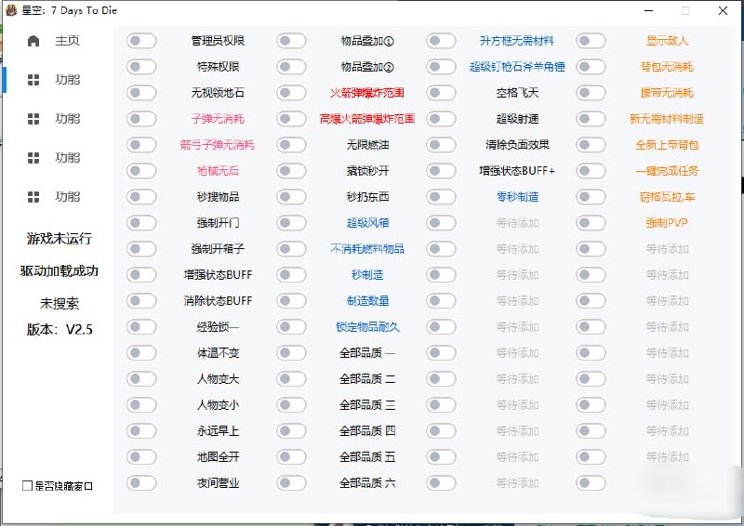Enable the 管理员权限 switch

pos(141,41)
